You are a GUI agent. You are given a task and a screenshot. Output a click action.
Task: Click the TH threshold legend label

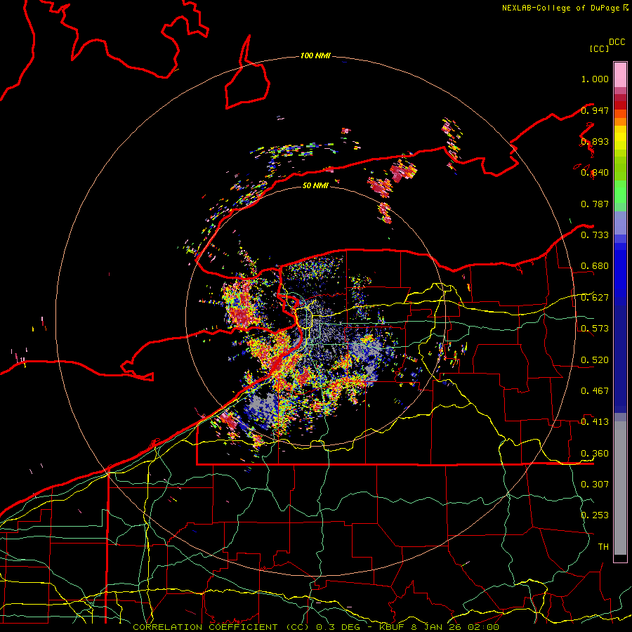point(603,546)
